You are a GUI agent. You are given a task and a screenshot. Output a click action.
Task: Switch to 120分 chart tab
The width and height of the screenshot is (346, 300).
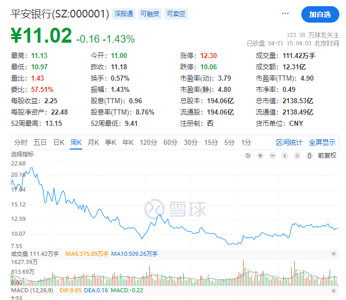148,142
